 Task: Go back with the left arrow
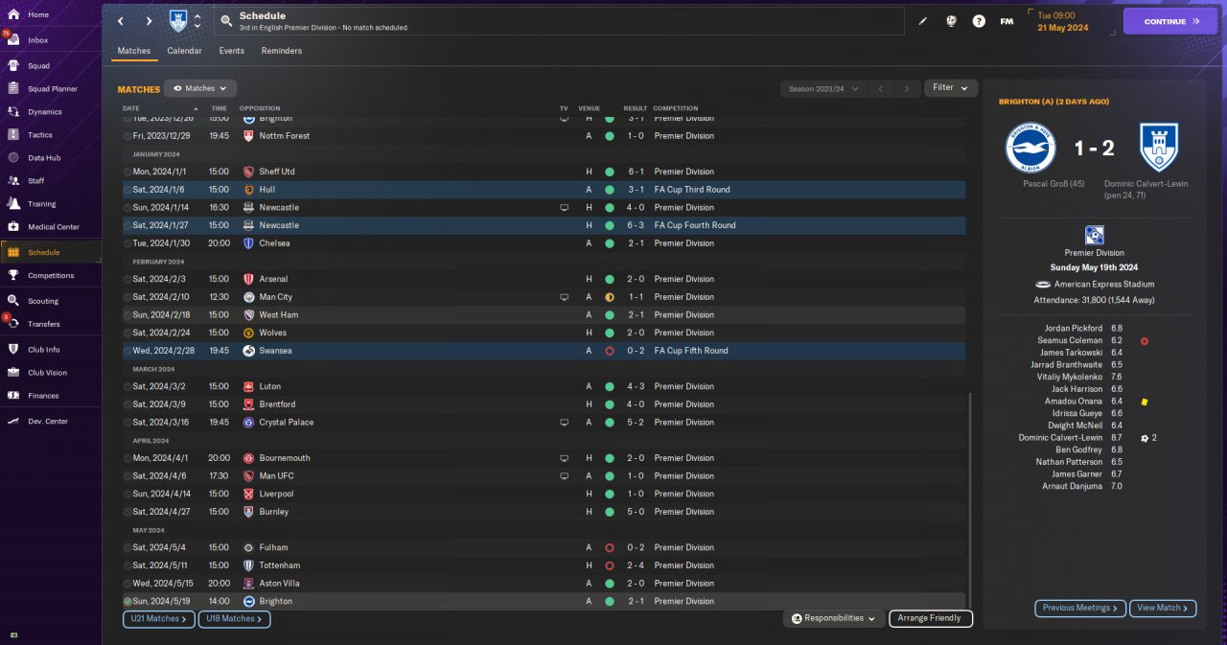click(121, 21)
